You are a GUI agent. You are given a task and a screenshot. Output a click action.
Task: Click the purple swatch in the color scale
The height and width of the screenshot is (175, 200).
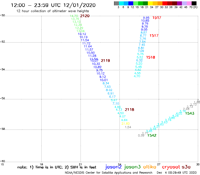[179, 3]
